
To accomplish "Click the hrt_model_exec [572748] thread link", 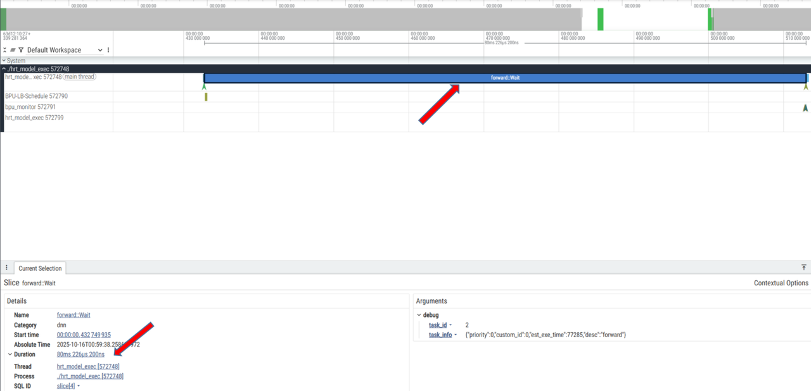I will click(x=88, y=366).
